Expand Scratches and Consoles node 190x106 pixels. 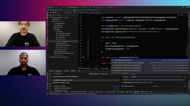click(x=50, y=57)
